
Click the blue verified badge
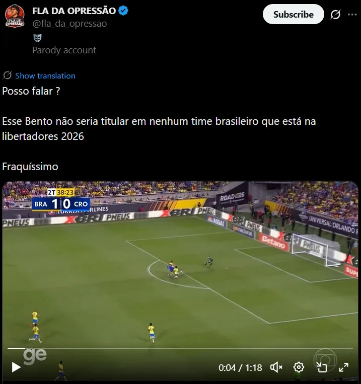pos(123,11)
